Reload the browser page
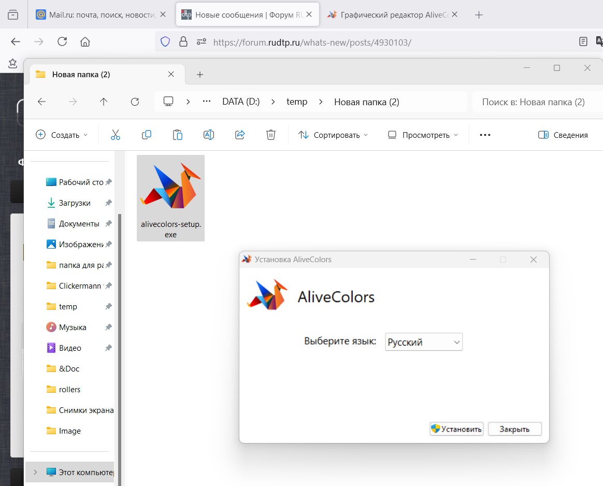Image resolution: width=603 pixels, height=486 pixels. (x=62, y=41)
